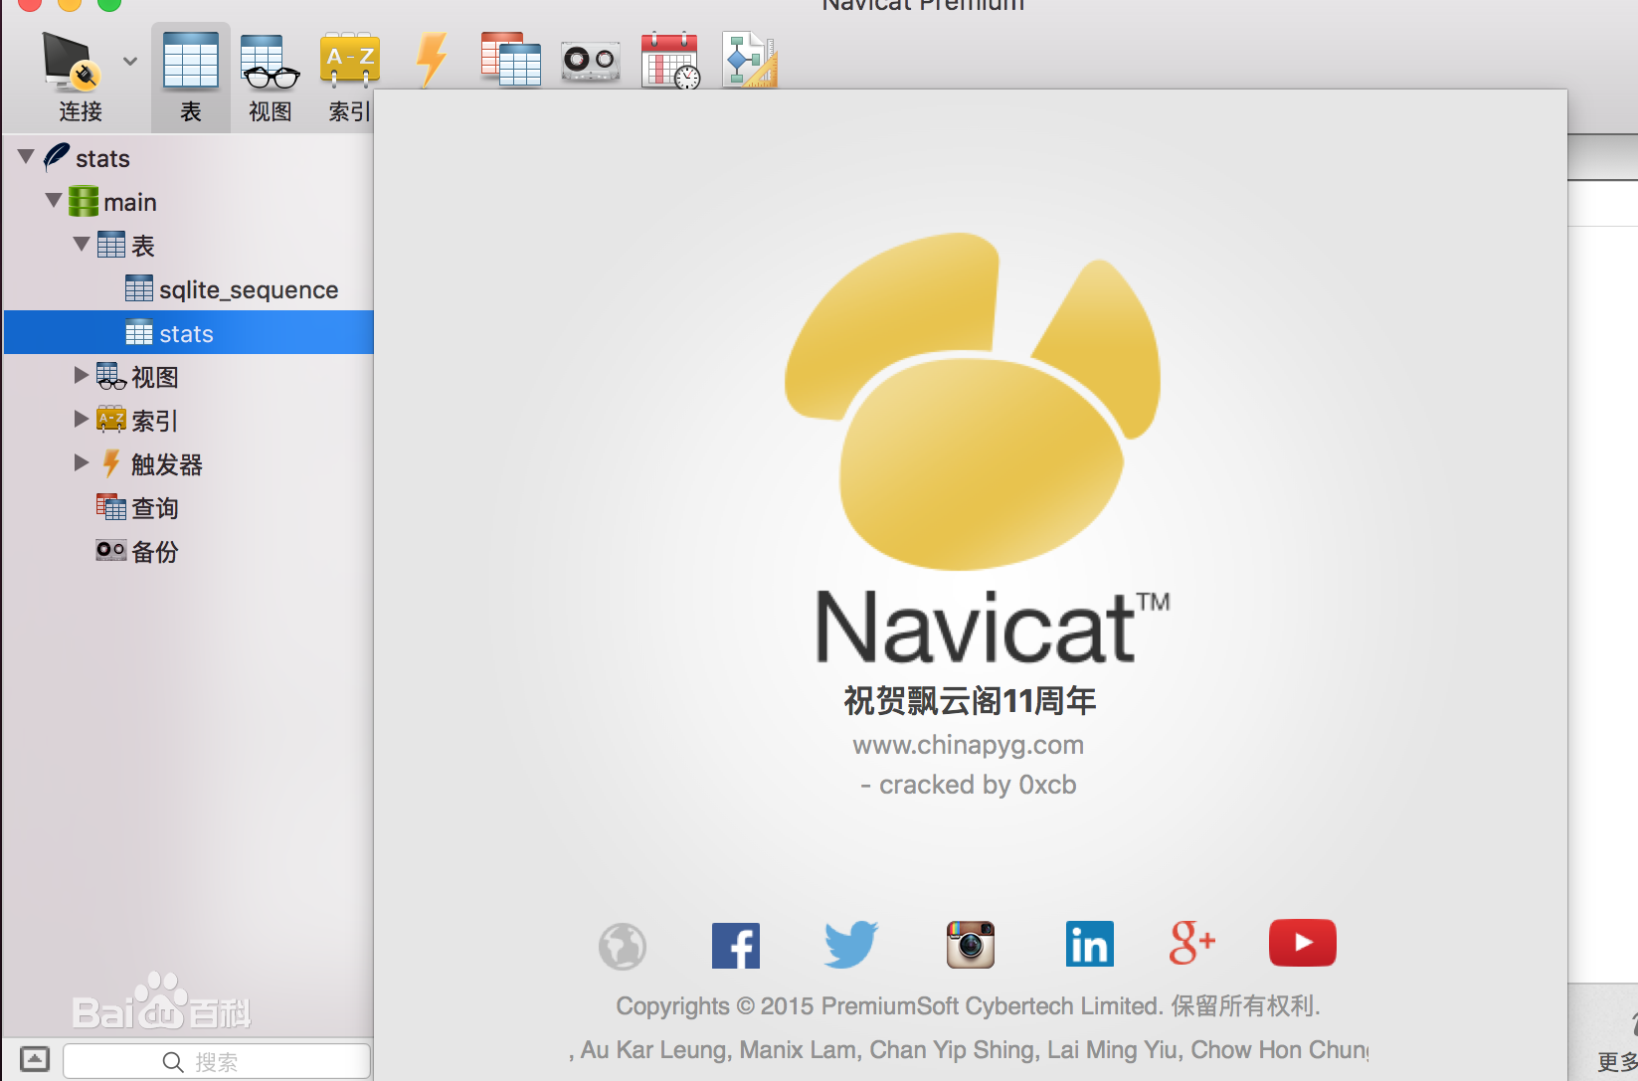Select the Index (索引) toolbar button
Screen dimensions: 1638x1081
(x=348, y=78)
